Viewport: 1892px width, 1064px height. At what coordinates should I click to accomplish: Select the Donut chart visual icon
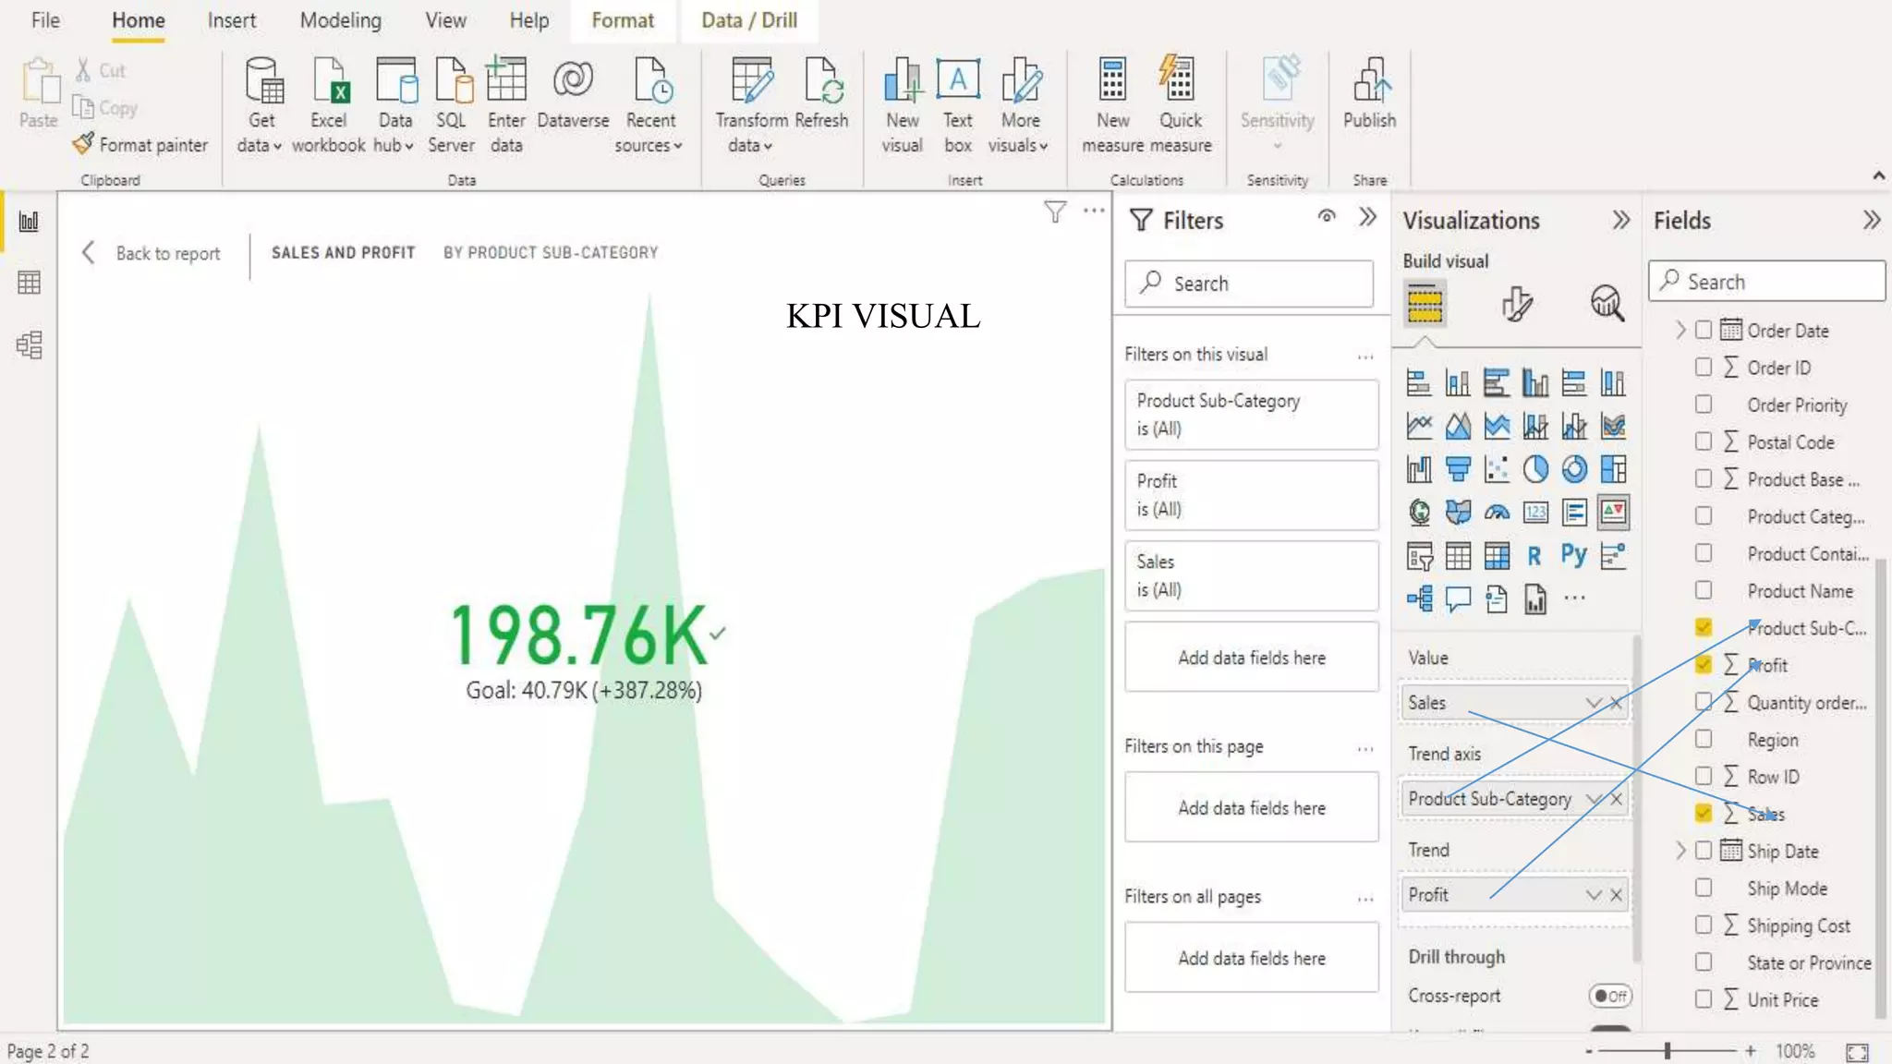(x=1574, y=469)
